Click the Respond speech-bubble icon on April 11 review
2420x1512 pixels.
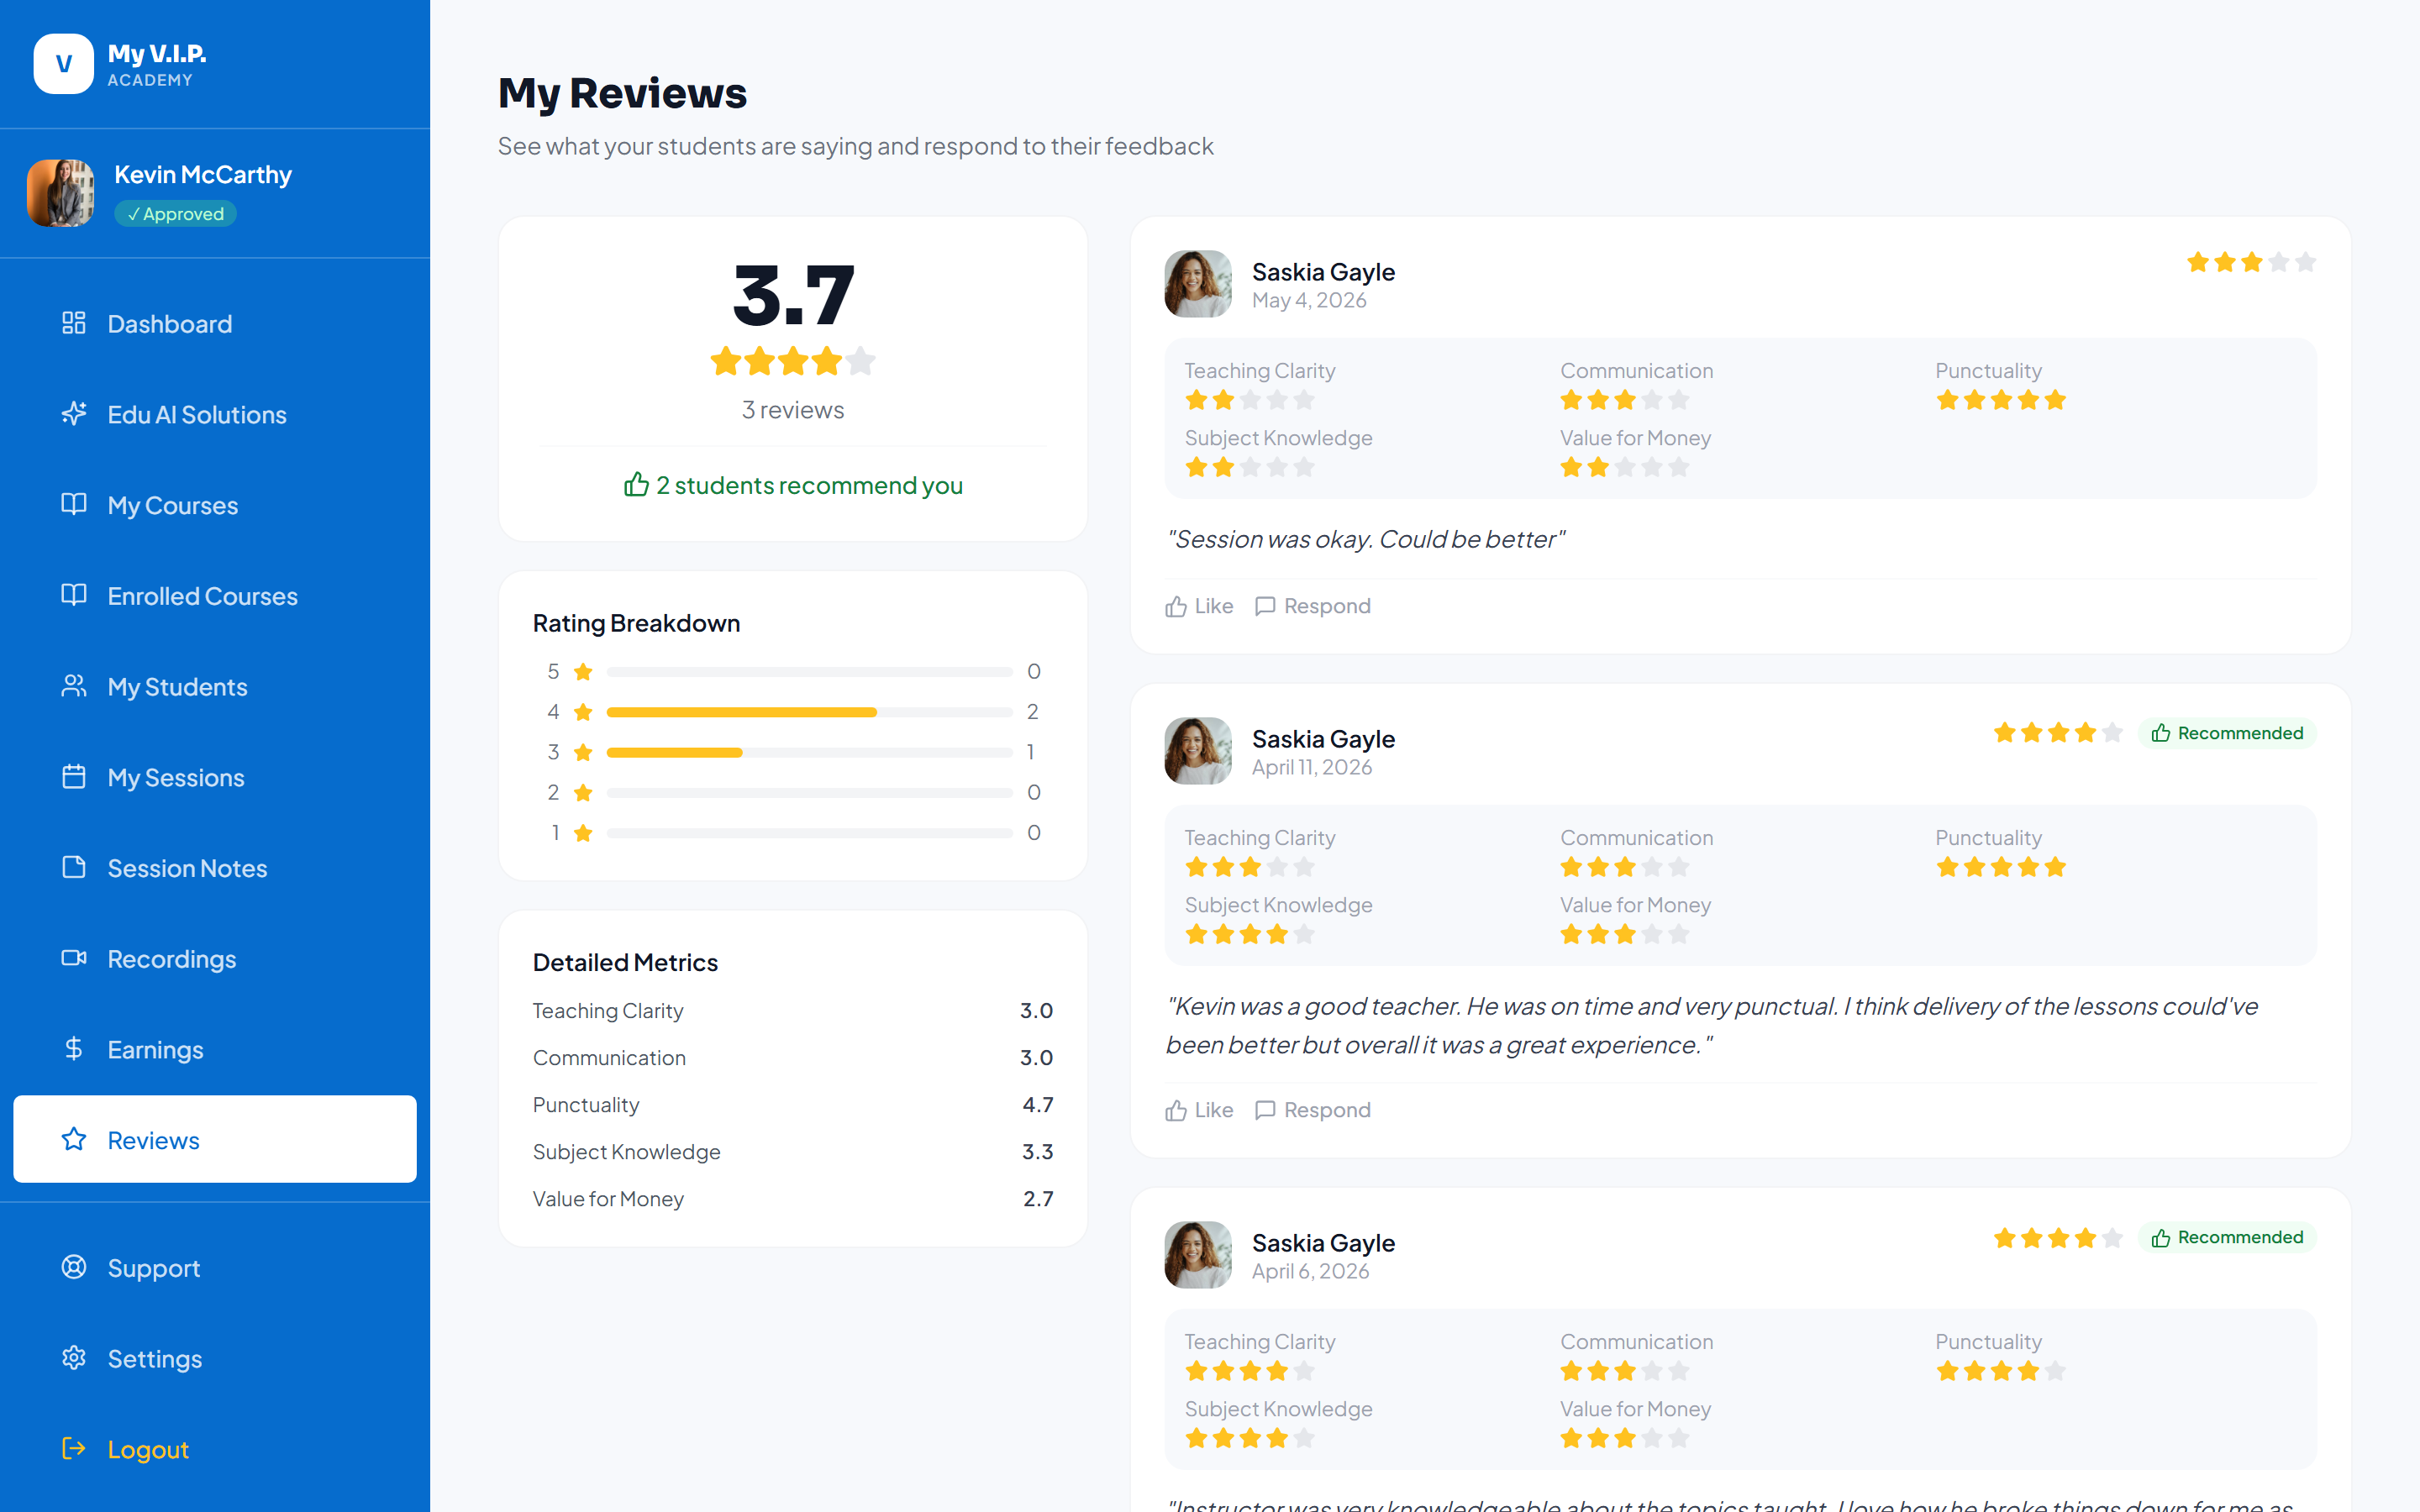1265,1111
